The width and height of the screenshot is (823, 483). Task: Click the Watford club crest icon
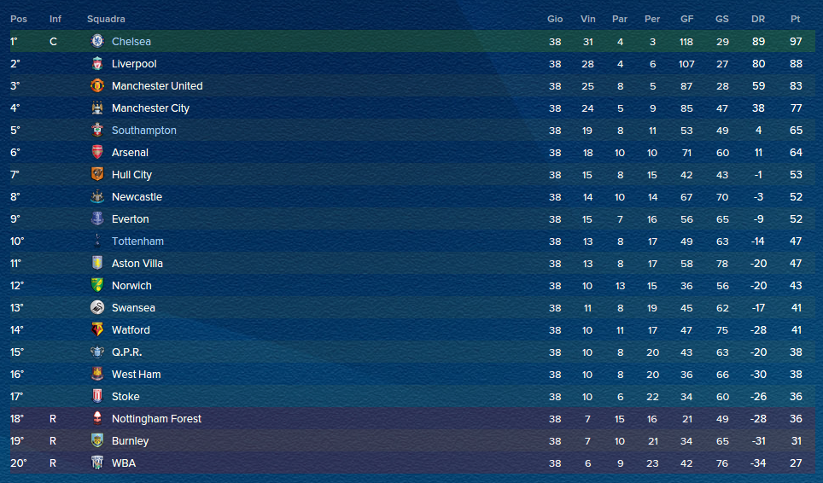coord(97,329)
